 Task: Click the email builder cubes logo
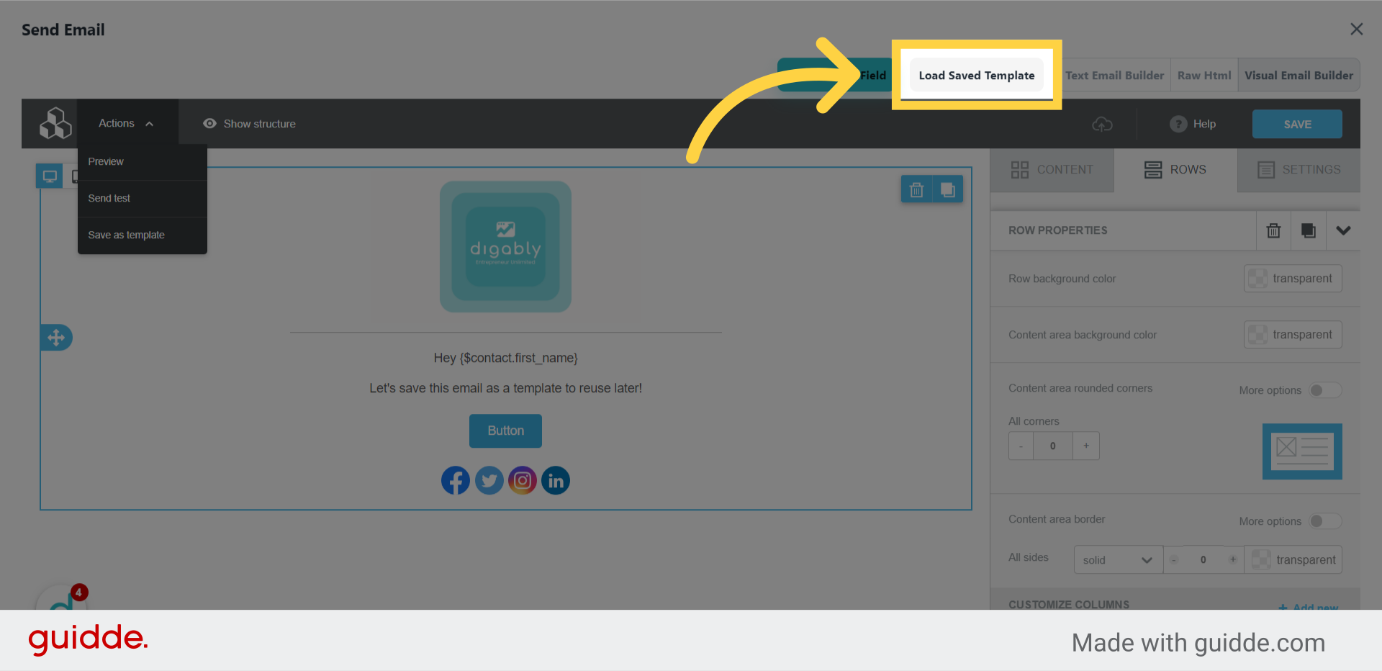point(55,123)
